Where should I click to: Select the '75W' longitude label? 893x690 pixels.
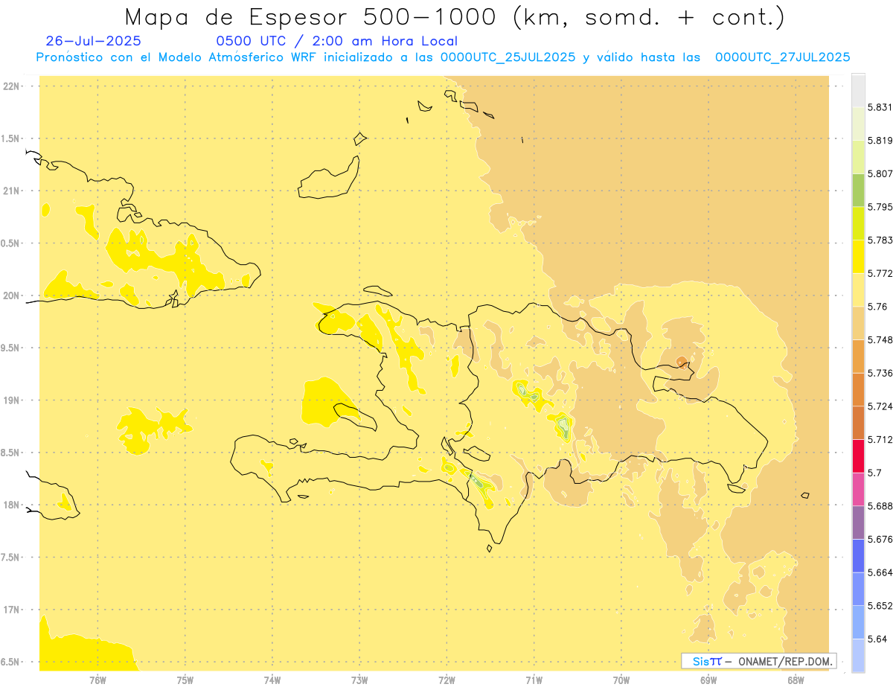[185, 680]
